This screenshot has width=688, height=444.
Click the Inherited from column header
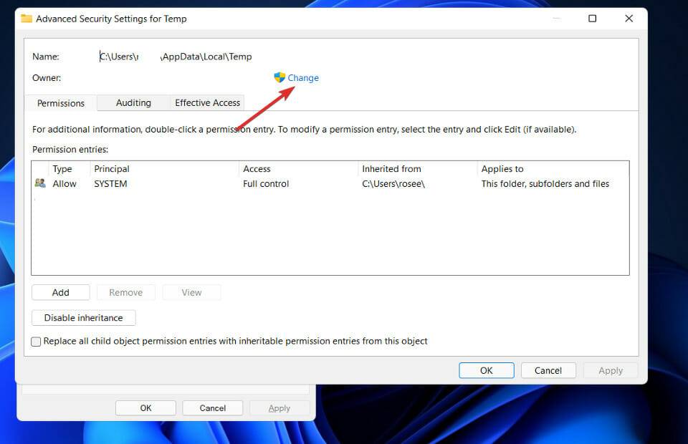tap(391, 169)
